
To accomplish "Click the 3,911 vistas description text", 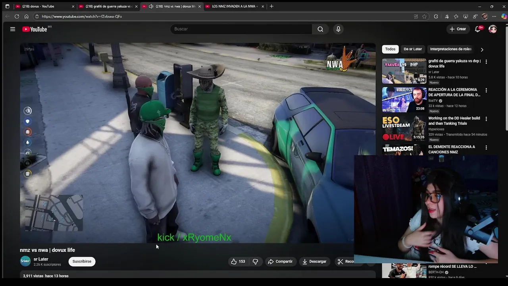I will [46, 276].
